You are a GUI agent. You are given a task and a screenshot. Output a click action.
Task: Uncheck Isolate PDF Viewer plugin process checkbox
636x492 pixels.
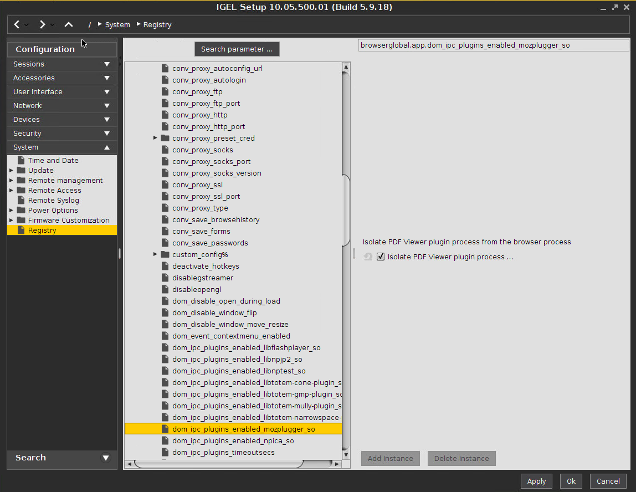381,257
